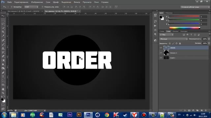This screenshot has height=118, width=211.
Task: Click lock position icon in Layers panel
Action: coord(176,43)
